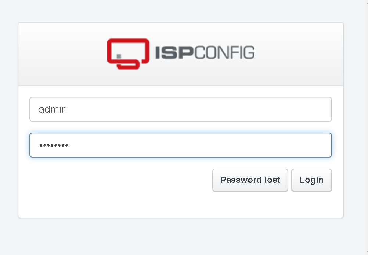This screenshot has width=368, height=255.
Task: Click the ISPCONFIG wordmark text
Action: [x=205, y=52]
